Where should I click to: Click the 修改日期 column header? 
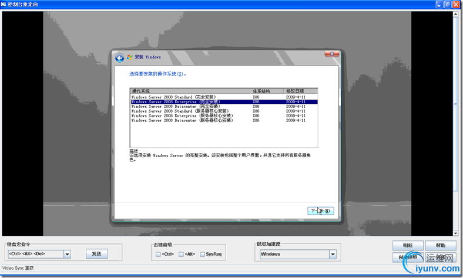pos(301,91)
